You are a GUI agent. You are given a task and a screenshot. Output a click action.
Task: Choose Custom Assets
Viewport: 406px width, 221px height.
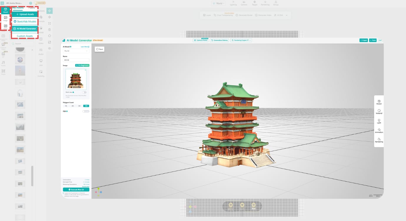pos(25,36)
